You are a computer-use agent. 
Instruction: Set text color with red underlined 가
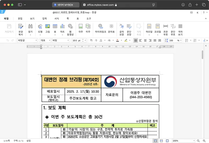coord(117,40)
